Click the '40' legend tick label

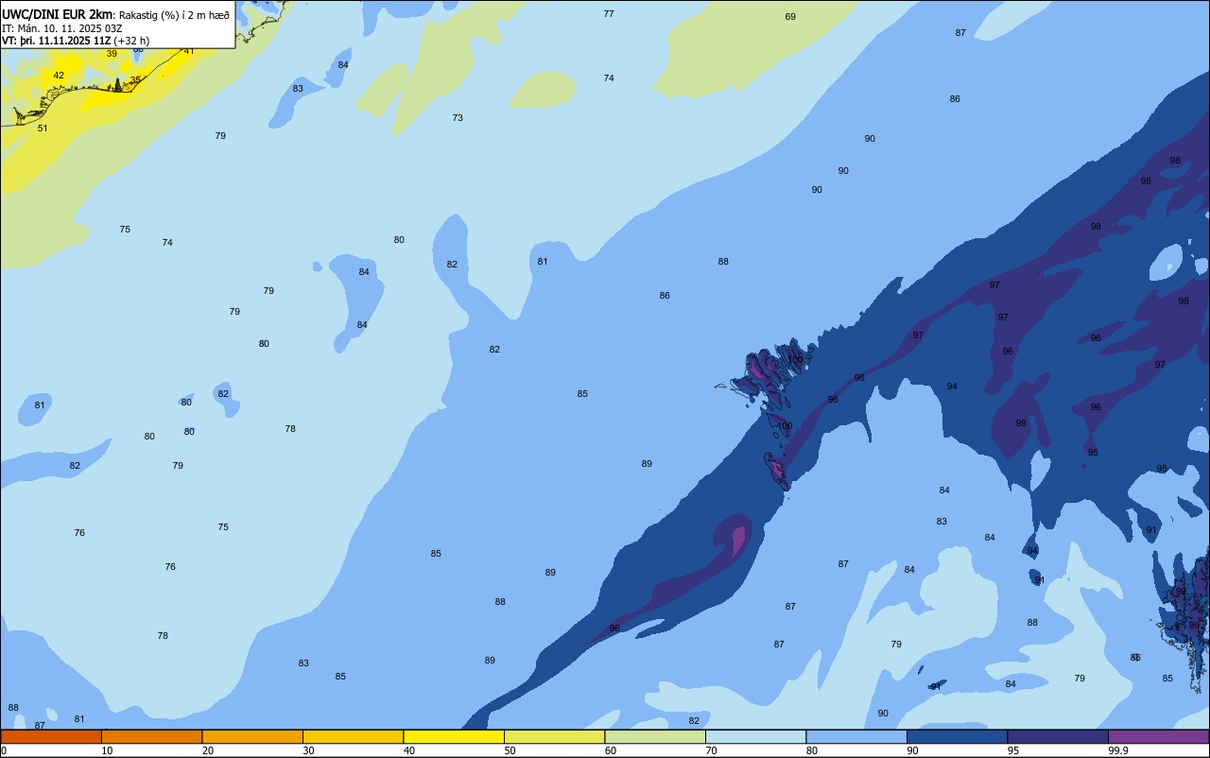tap(408, 750)
